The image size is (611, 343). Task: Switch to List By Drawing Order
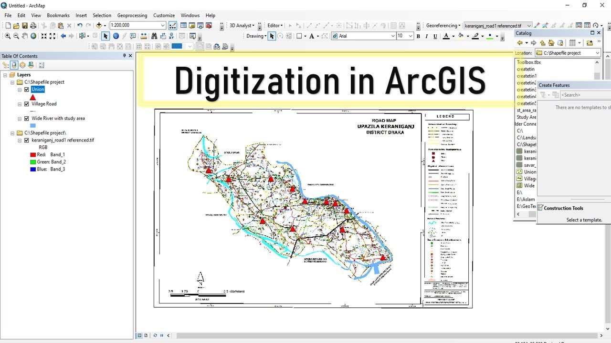[x=6, y=65]
